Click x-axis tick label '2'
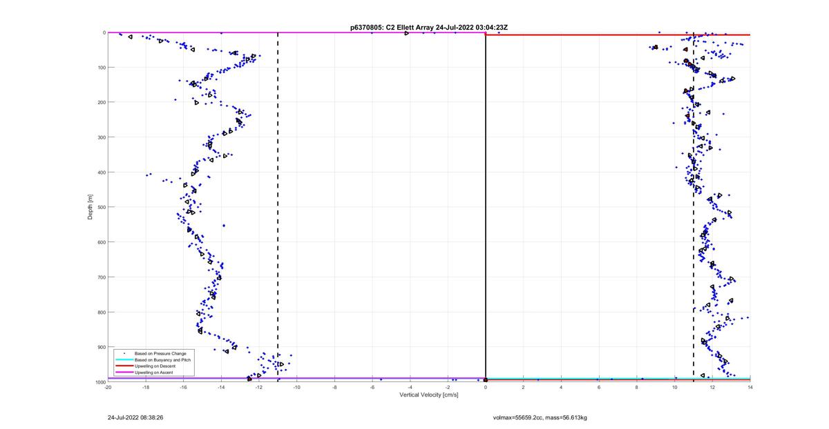Screen dimensions: 829x429 [524, 386]
